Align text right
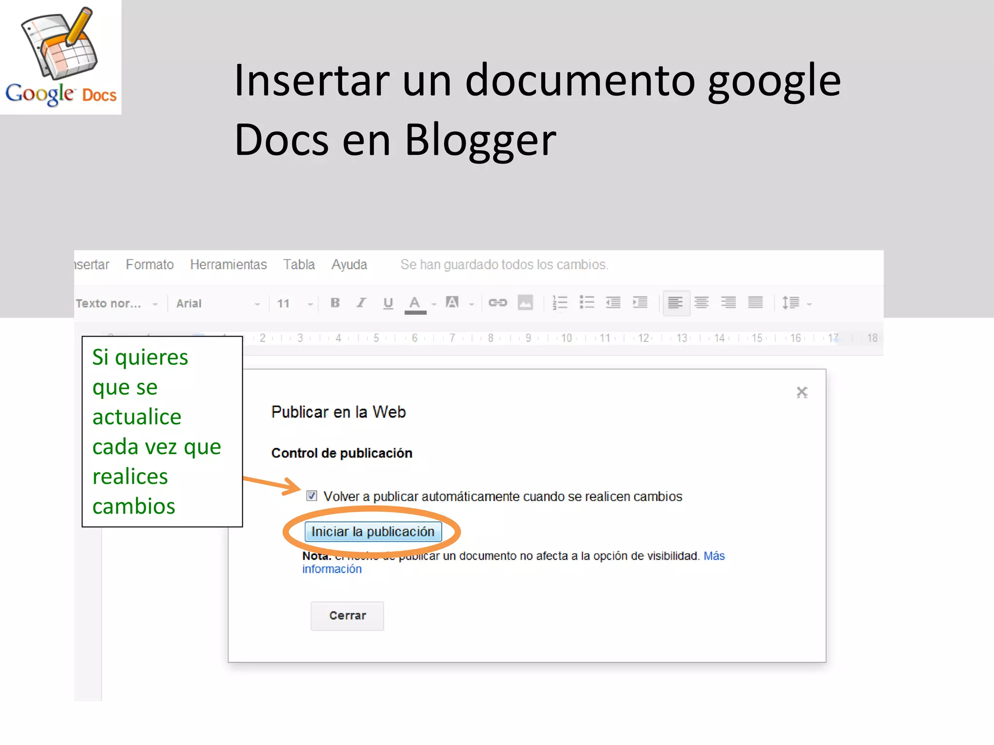994x745 pixels. [x=729, y=303]
